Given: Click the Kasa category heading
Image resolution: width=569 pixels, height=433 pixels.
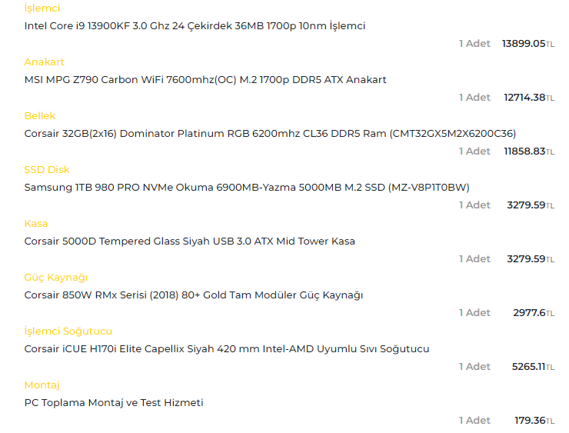Looking at the screenshot, I should coord(35,224).
